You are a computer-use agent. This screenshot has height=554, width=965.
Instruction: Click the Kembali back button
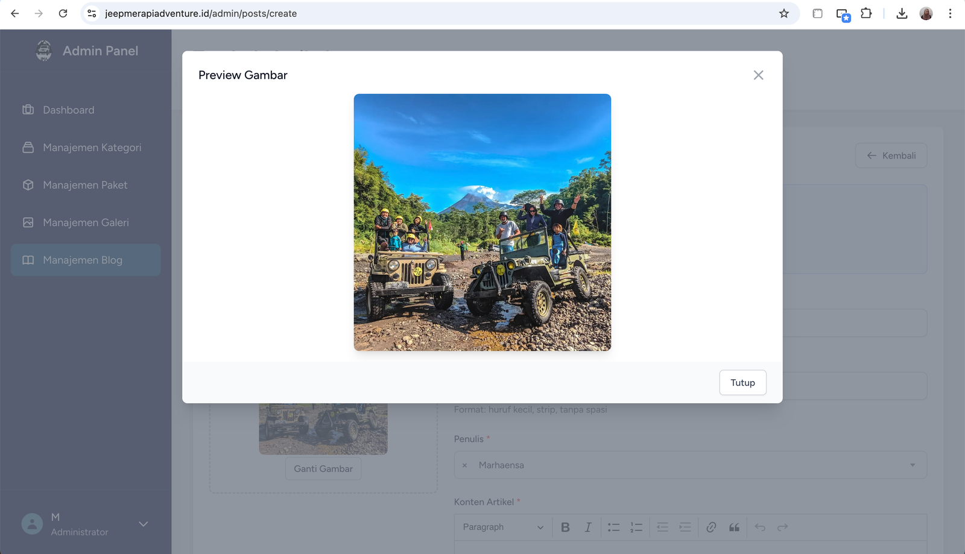[891, 156]
